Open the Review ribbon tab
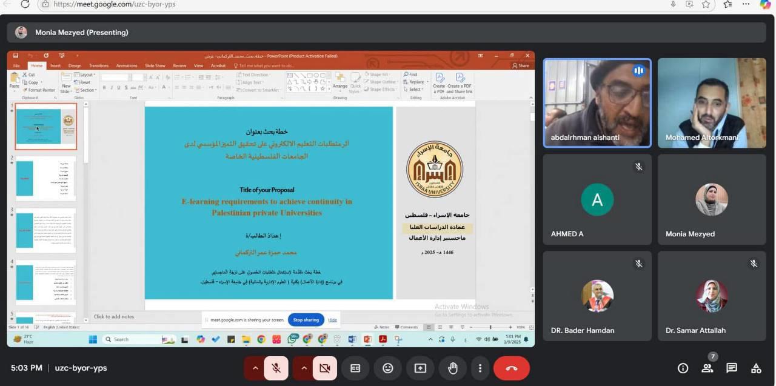776x386 pixels. click(x=179, y=65)
